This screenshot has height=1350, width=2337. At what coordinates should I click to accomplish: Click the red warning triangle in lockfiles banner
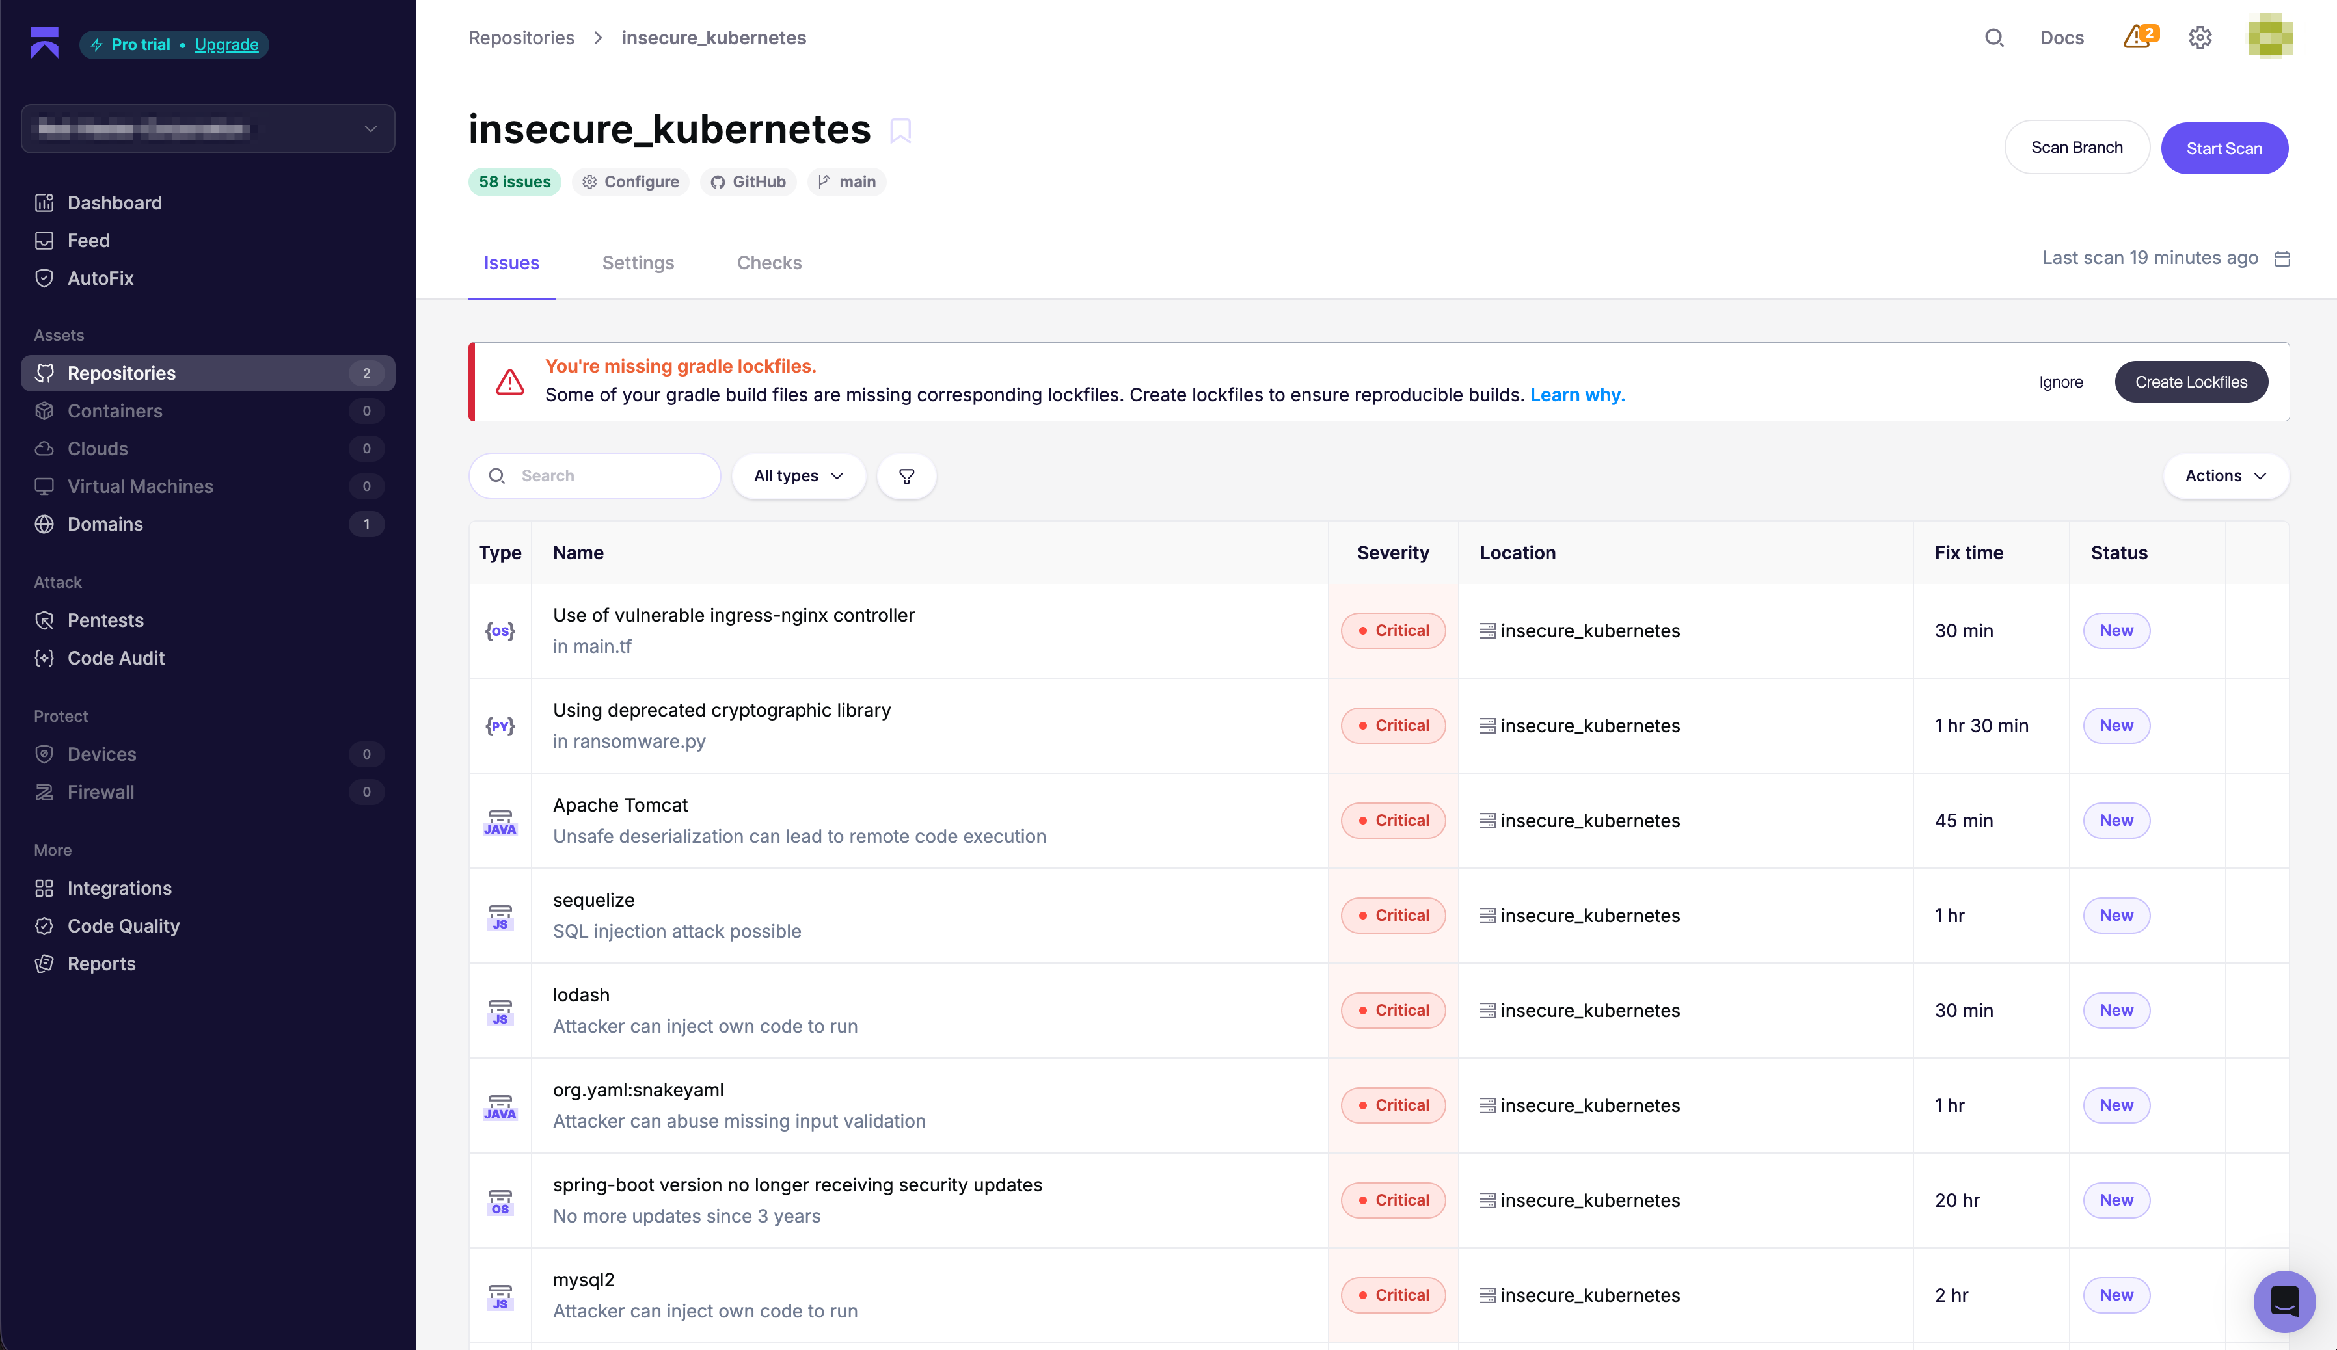click(x=510, y=382)
